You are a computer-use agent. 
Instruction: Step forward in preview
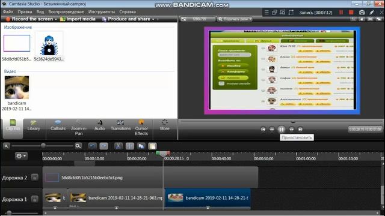coord(291,129)
